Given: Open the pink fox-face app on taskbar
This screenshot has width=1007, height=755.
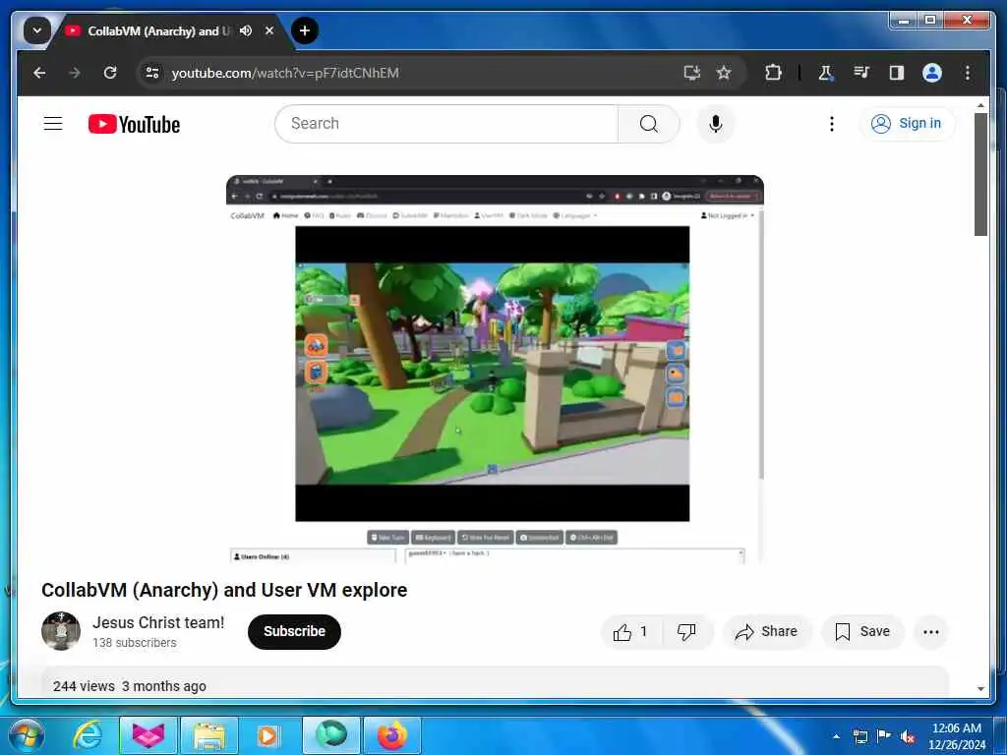Looking at the screenshot, I should pyautogui.click(x=148, y=735).
